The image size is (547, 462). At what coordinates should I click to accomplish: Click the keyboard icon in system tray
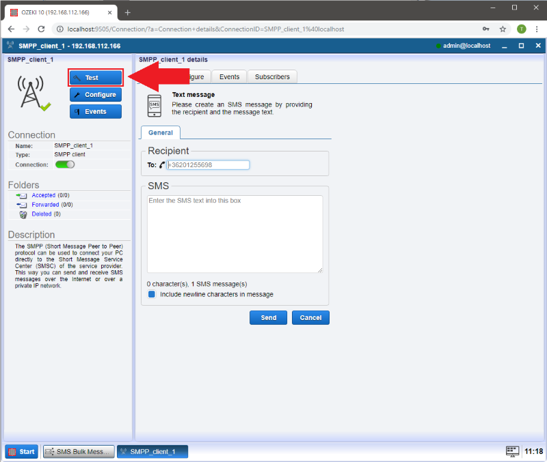[512, 451]
